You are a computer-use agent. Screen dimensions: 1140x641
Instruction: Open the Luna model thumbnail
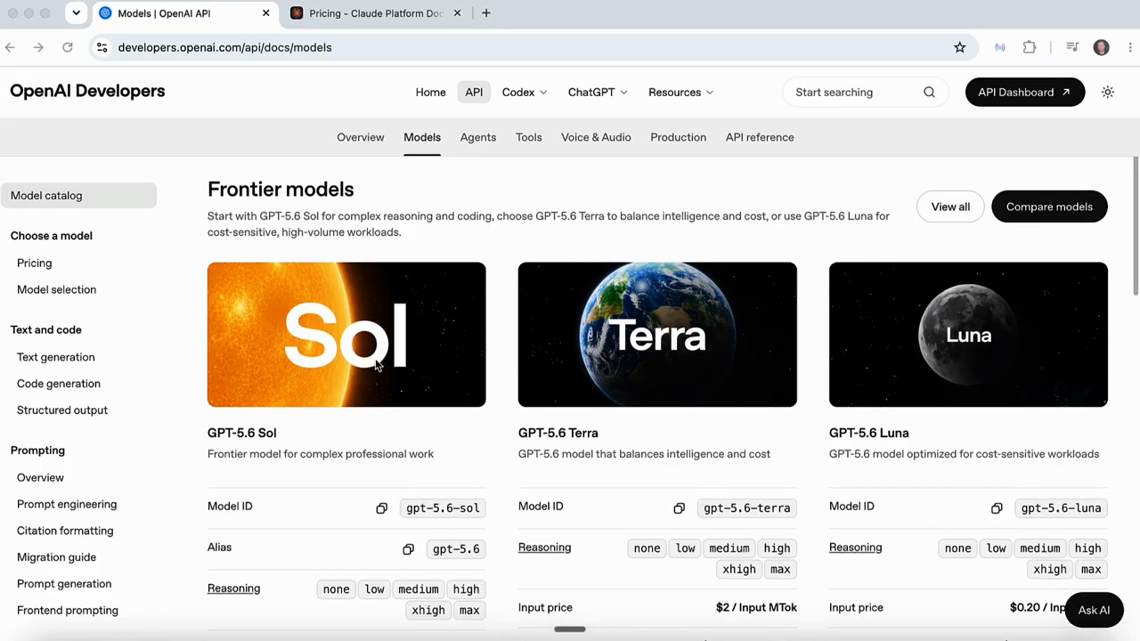968,335
